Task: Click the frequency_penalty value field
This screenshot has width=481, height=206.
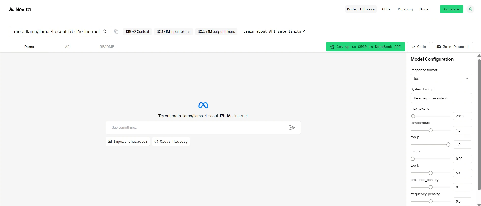Action: pyautogui.click(x=462, y=201)
